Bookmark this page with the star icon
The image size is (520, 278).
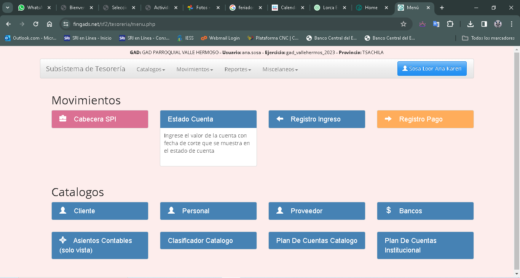[x=404, y=24]
